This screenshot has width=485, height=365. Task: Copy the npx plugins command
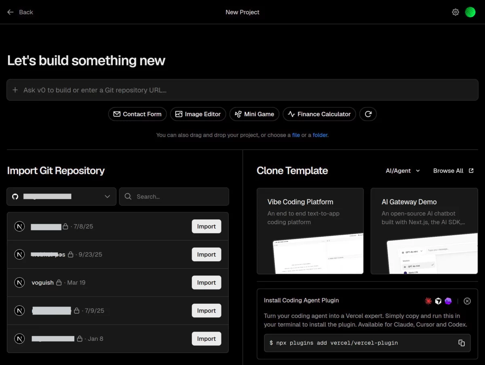pyautogui.click(x=462, y=343)
